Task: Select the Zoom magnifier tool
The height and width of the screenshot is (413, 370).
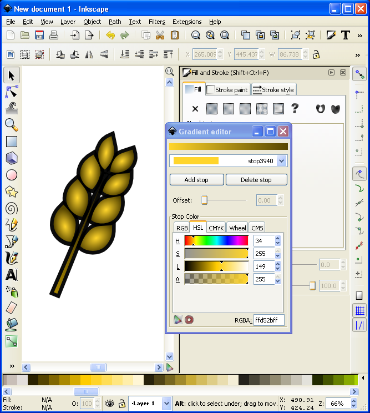Action: point(12,125)
